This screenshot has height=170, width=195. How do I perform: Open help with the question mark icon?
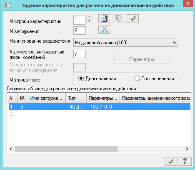click(x=185, y=161)
